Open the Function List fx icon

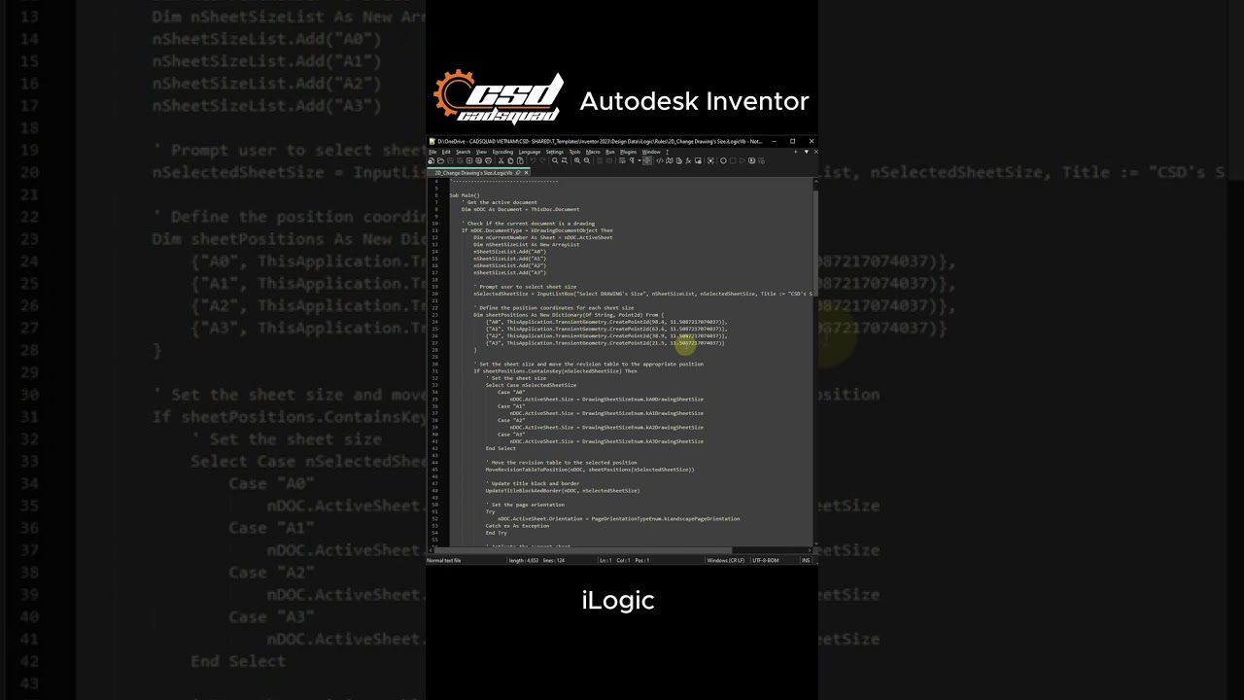point(688,160)
